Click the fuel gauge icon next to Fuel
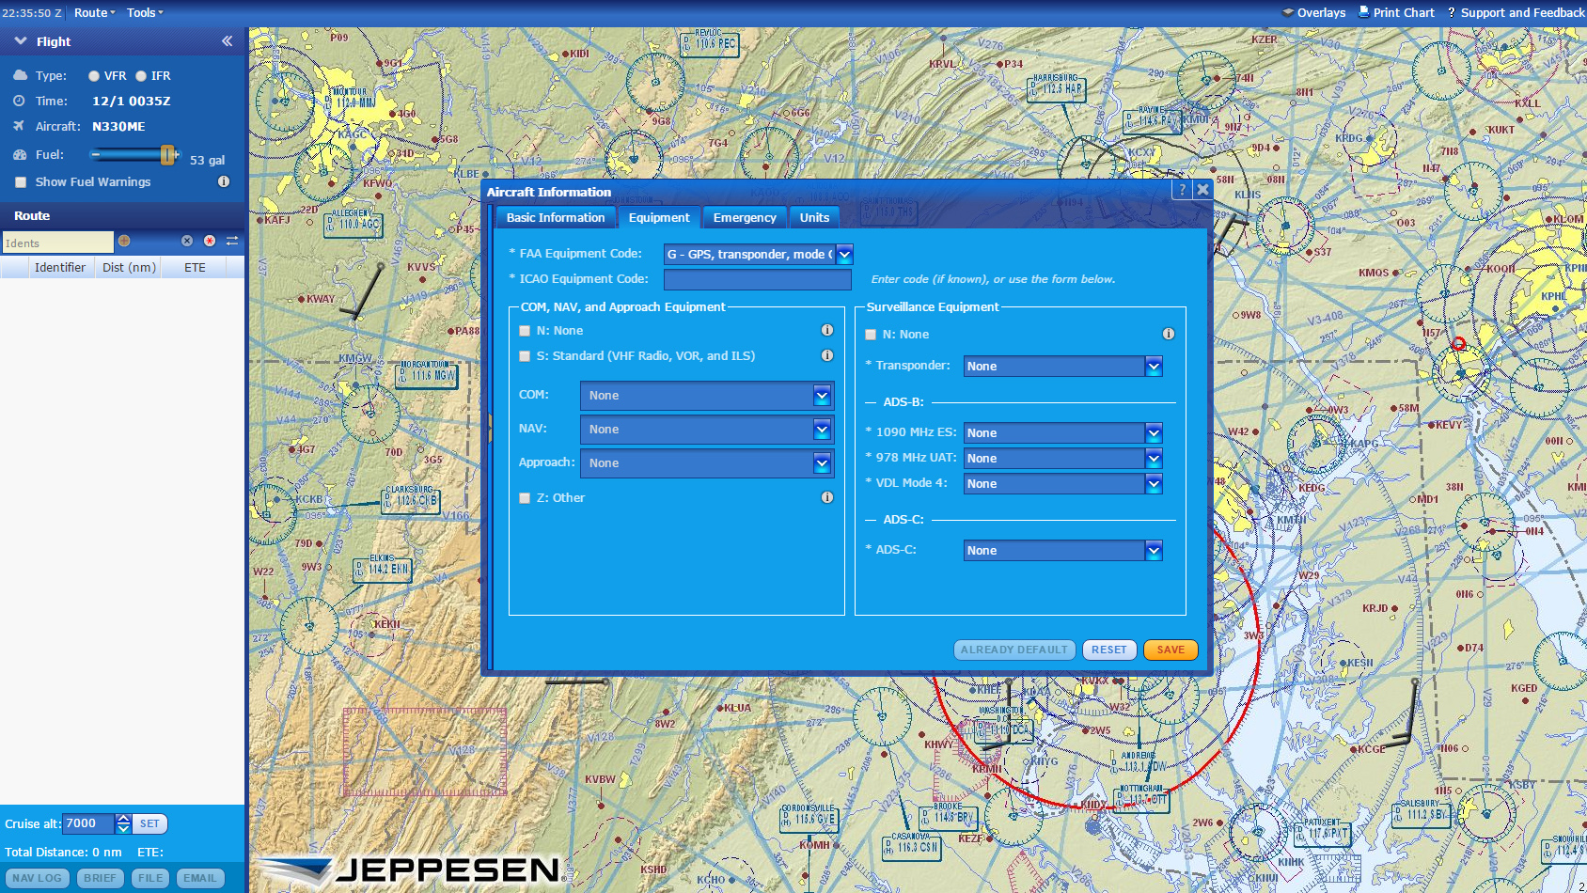 tap(19, 154)
